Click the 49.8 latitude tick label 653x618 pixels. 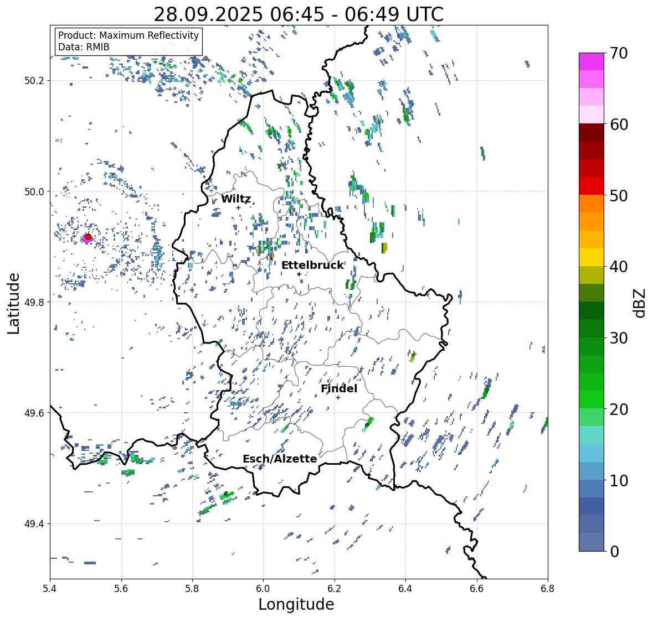click(34, 302)
